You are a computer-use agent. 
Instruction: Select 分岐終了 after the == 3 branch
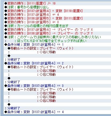click(57, 108)
